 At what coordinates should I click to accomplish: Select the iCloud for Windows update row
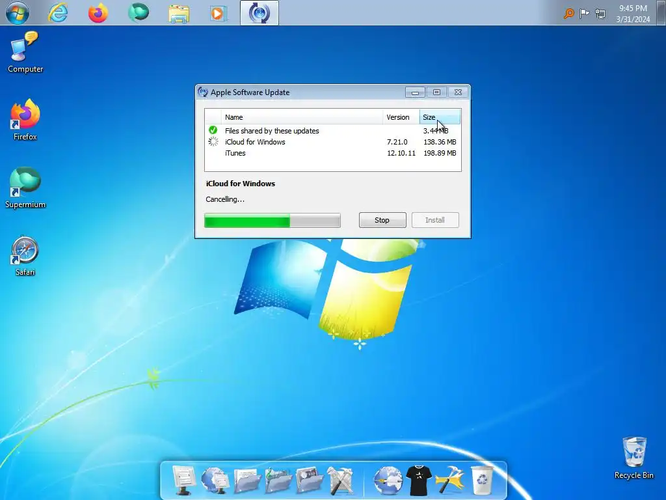[332, 142]
